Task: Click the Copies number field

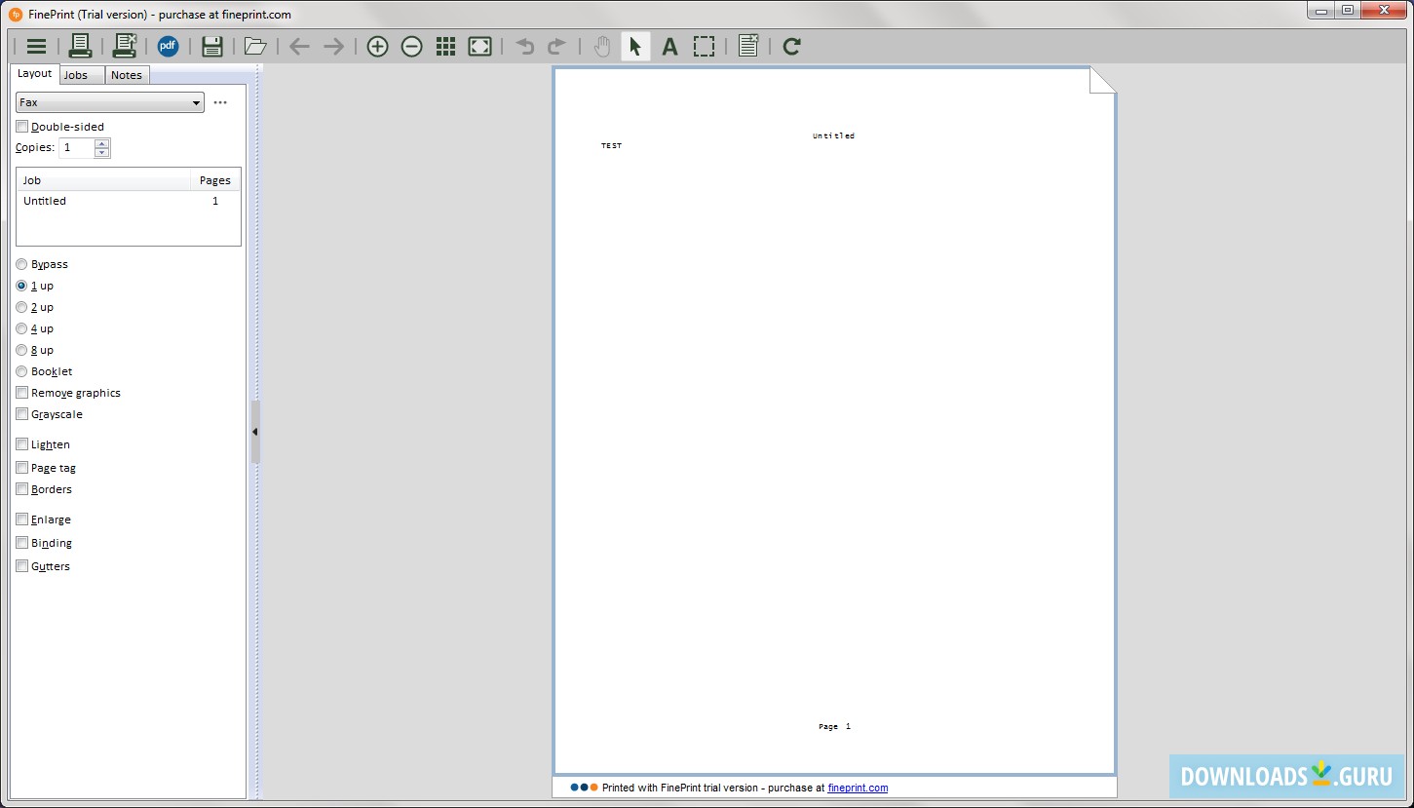Action: [x=77, y=148]
